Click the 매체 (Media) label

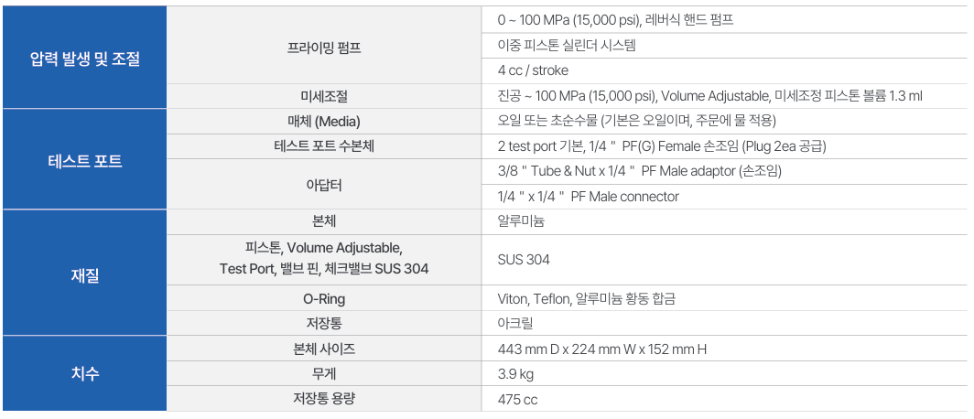pos(324,121)
